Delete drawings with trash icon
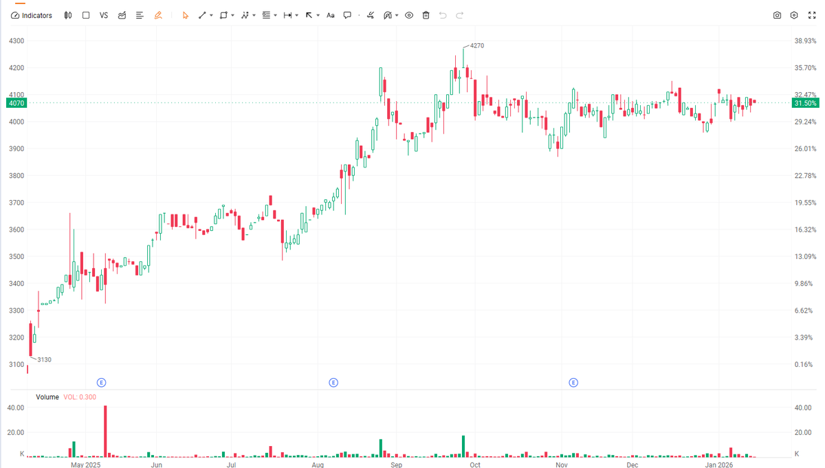Viewport: 825px width, 468px height. click(x=426, y=15)
